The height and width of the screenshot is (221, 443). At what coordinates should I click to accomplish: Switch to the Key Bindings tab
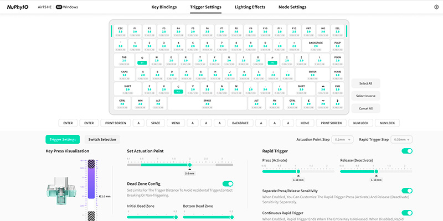click(164, 7)
